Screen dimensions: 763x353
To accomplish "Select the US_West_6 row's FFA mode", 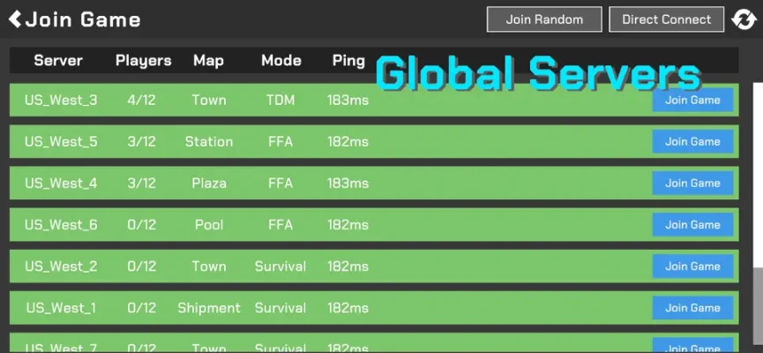I will pyautogui.click(x=280, y=225).
